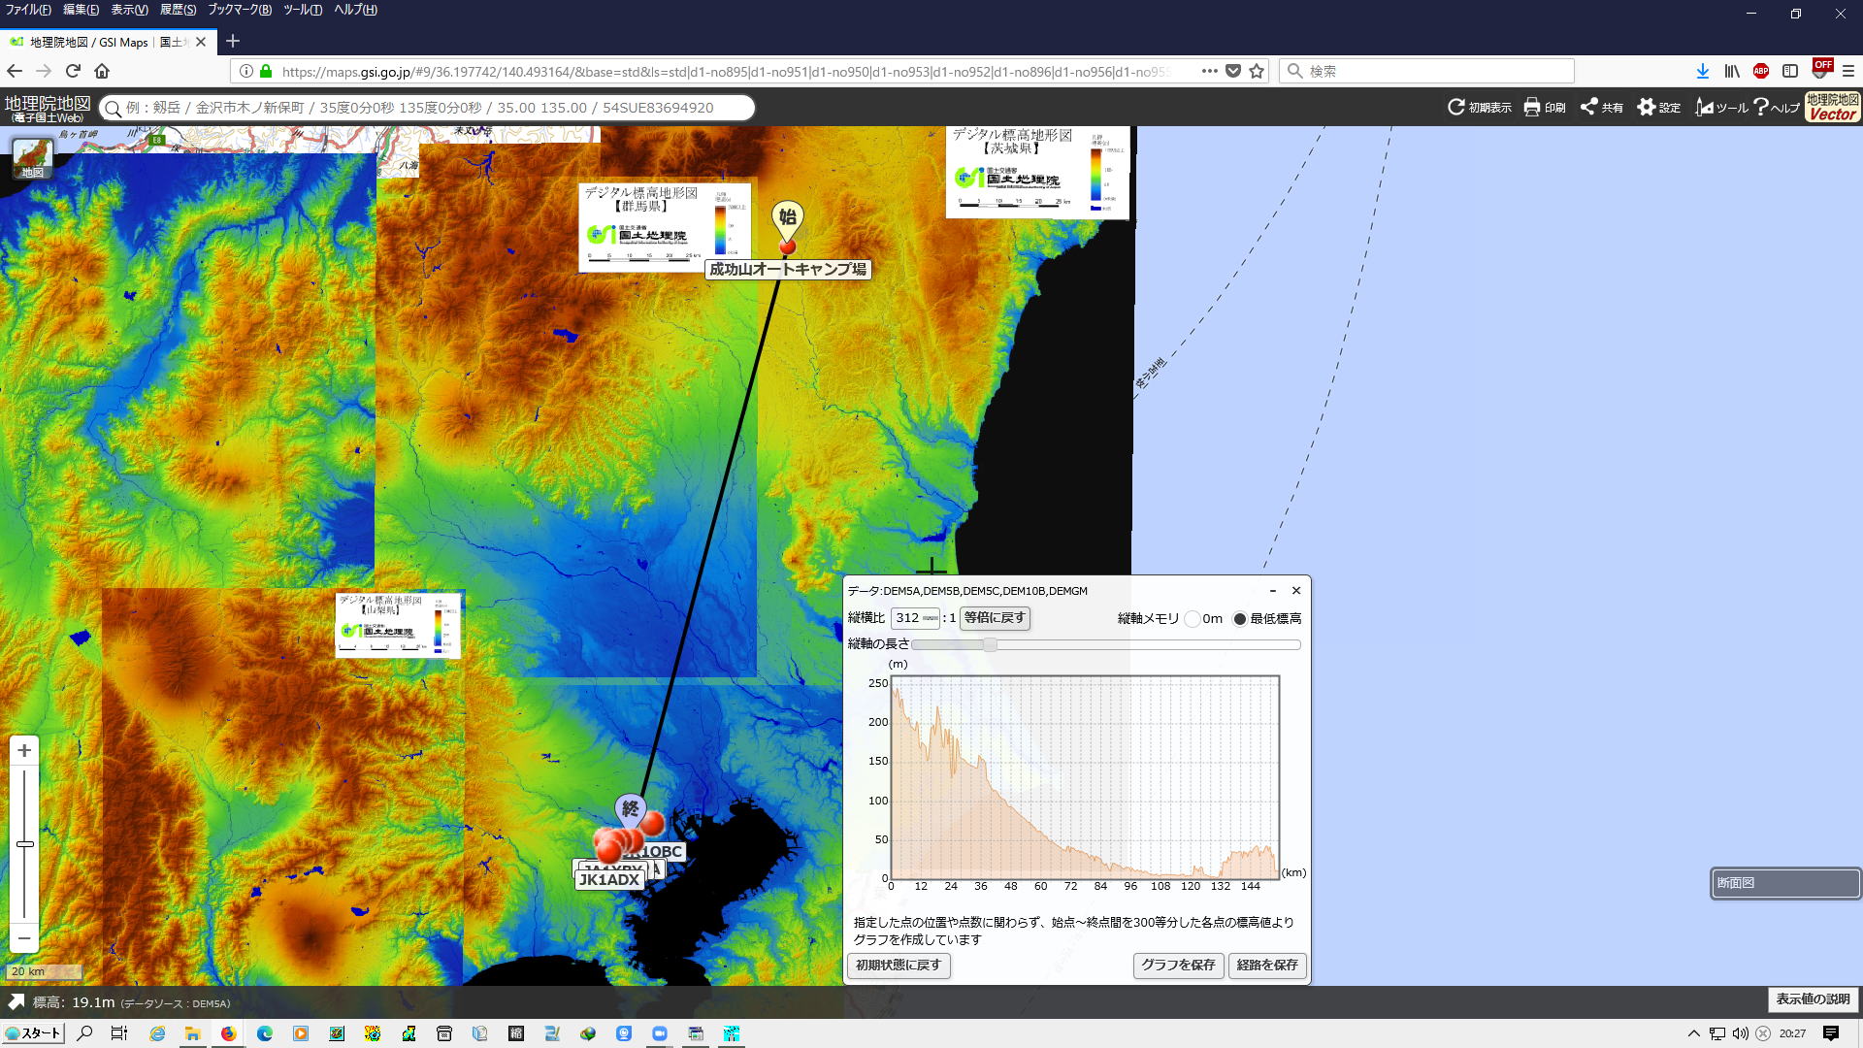The height and width of the screenshot is (1048, 1863).
Task: Click the browser 検索 search box
Action: tap(1426, 71)
